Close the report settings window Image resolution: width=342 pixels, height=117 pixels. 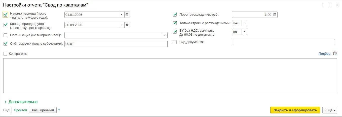(337, 5)
